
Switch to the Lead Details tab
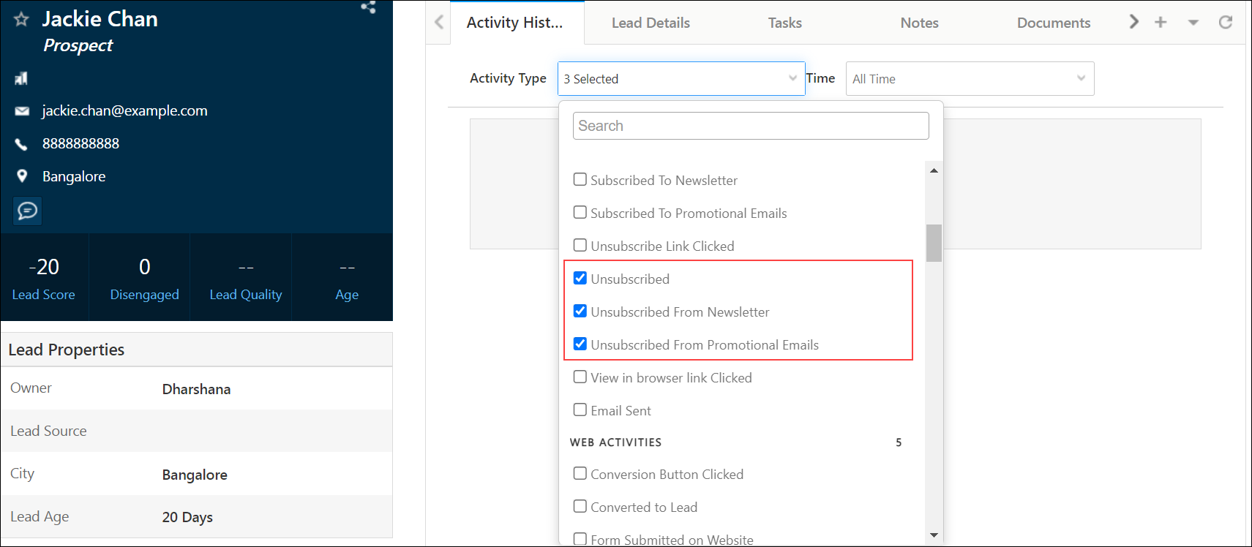click(651, 23)
